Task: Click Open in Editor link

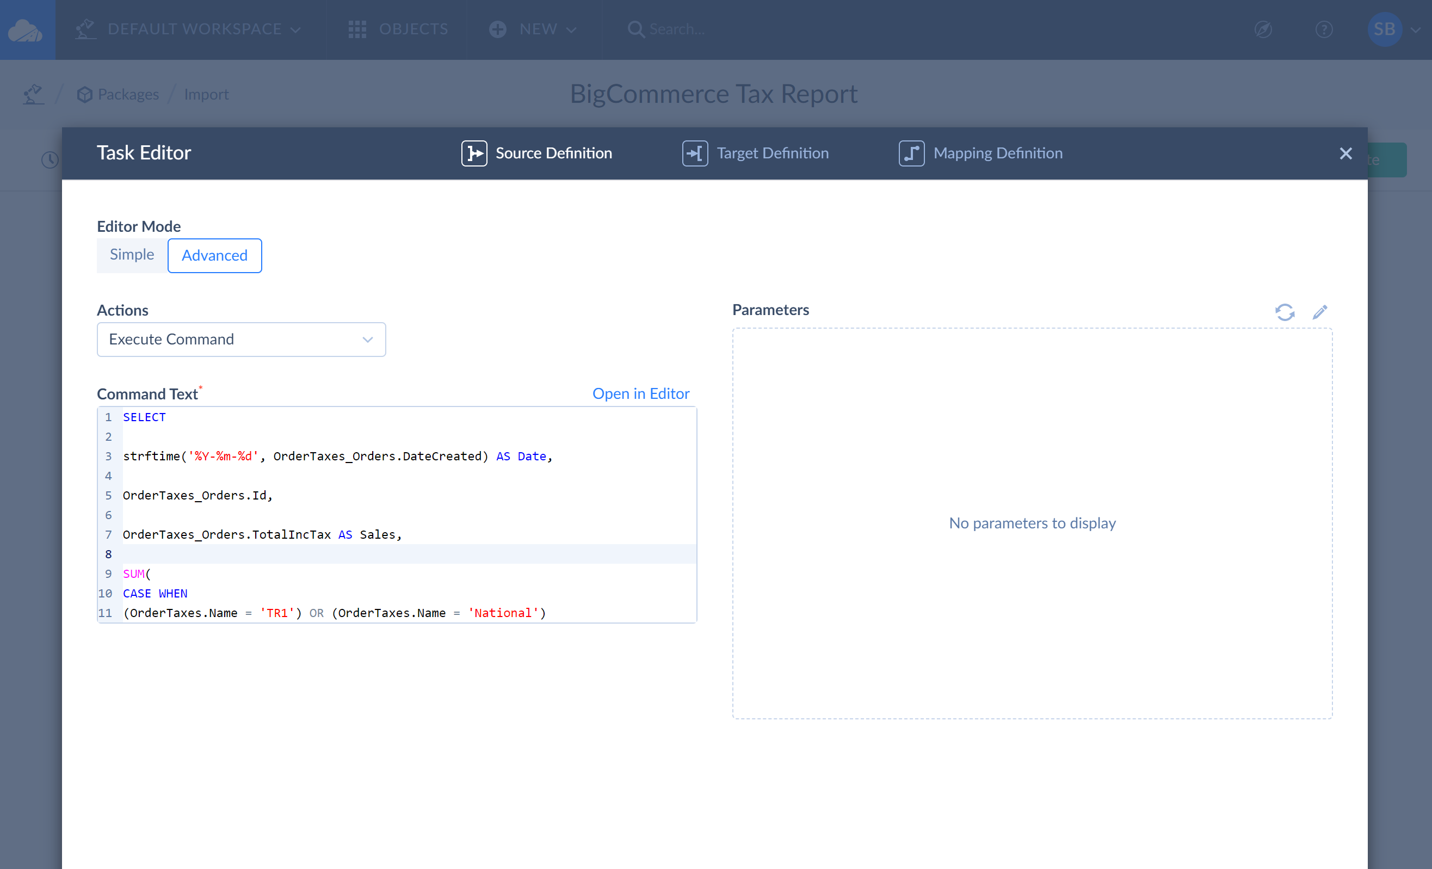Action: click(641, 393)
